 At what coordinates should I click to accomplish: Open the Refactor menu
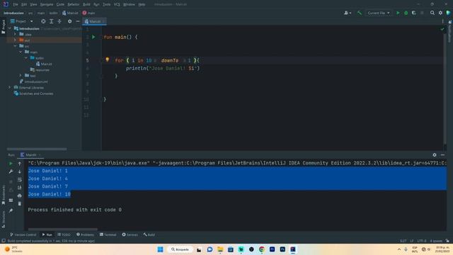click(x=73, y=4)
